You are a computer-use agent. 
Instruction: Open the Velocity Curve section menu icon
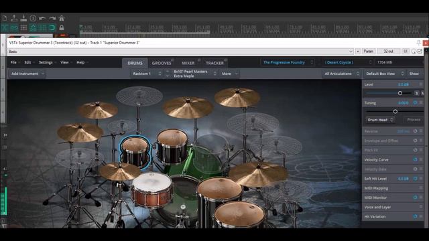421,159
